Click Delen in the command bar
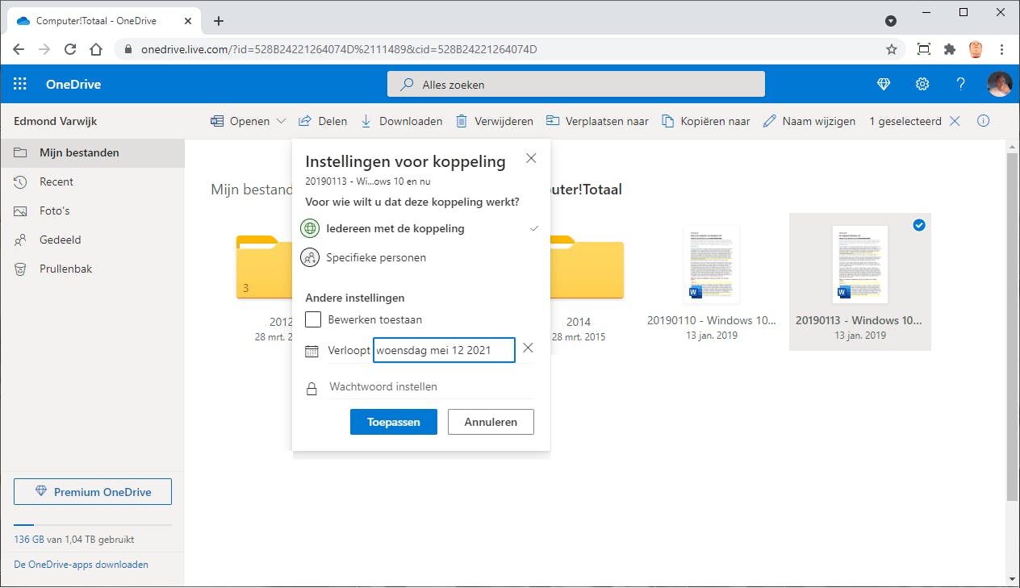Viewport: 1020px width, 588px height. coord(323,121)
